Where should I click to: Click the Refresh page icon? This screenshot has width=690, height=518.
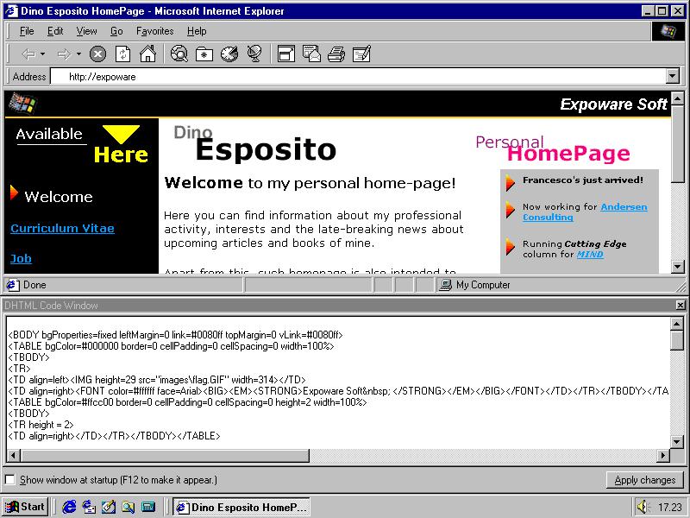tap(123, 54)
